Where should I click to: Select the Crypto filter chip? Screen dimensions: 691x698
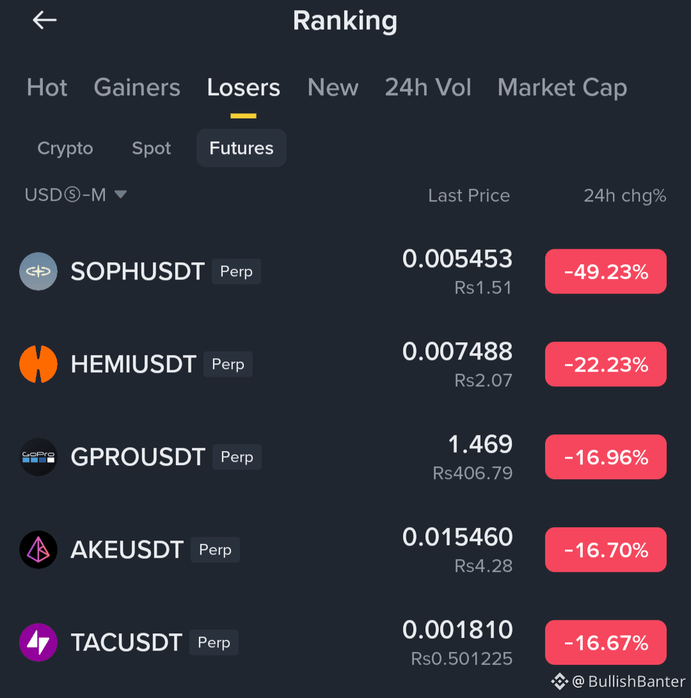[x=65, y=148]
